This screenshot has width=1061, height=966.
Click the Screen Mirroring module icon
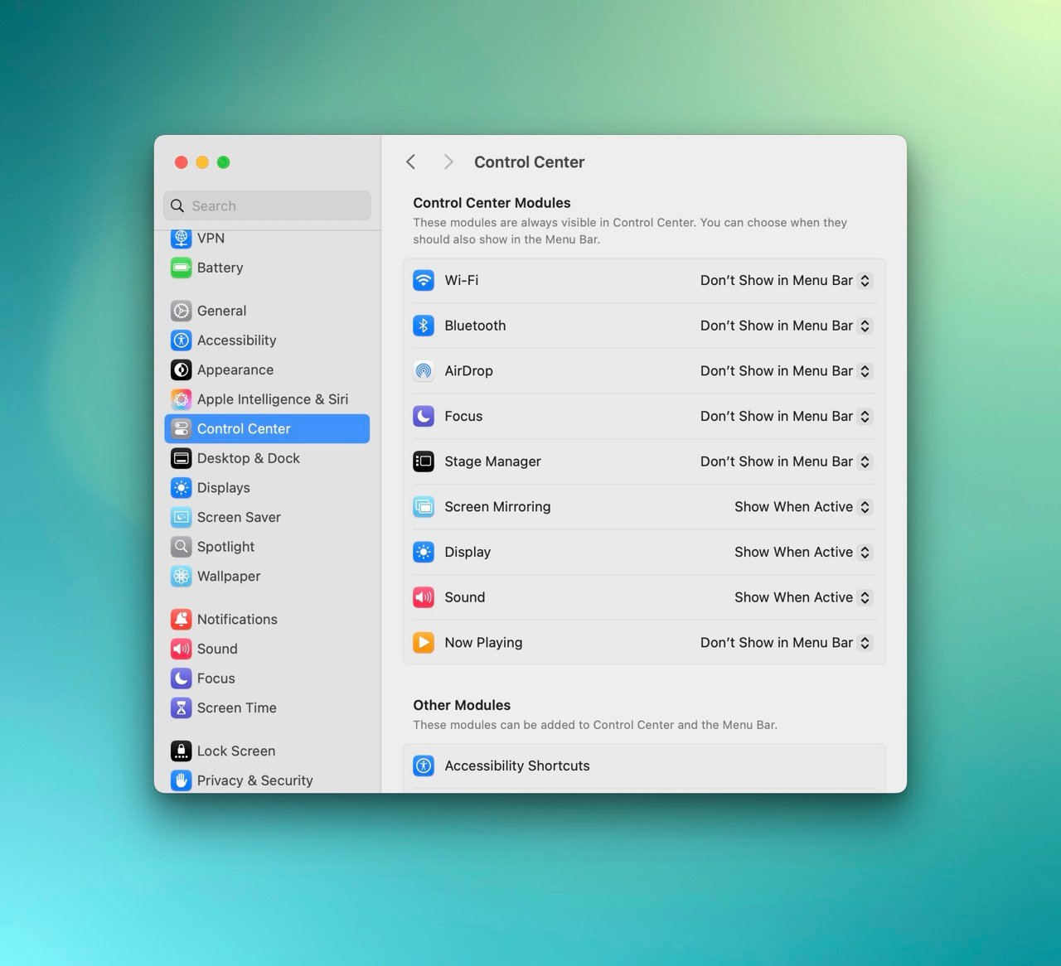click(x=424, y=507)
